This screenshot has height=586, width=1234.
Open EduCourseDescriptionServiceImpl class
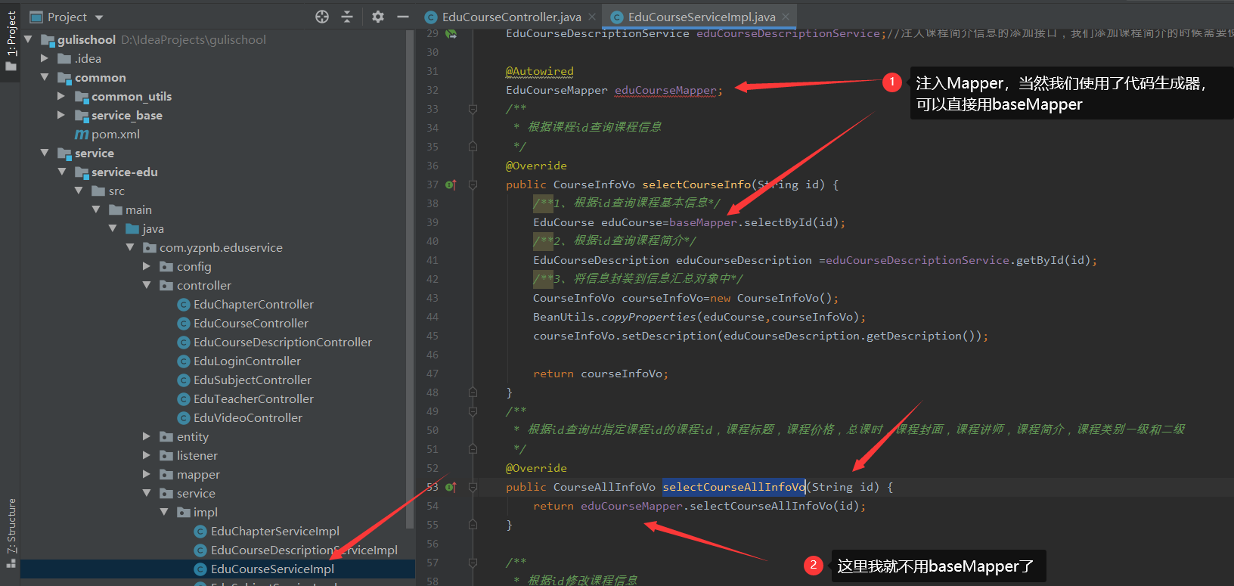[x=304, y=550]
